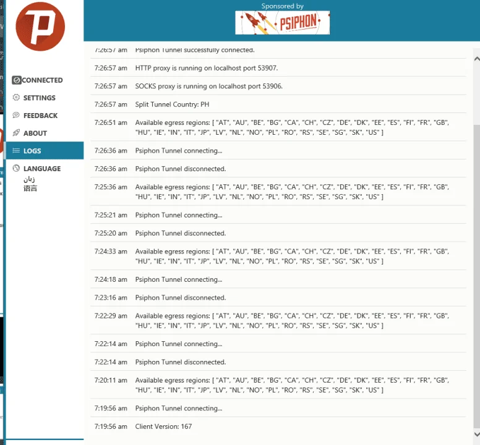Click the 7:25:21 am Tunnel connecting entry
Screen dimensions: 480x445
[278, 215]
